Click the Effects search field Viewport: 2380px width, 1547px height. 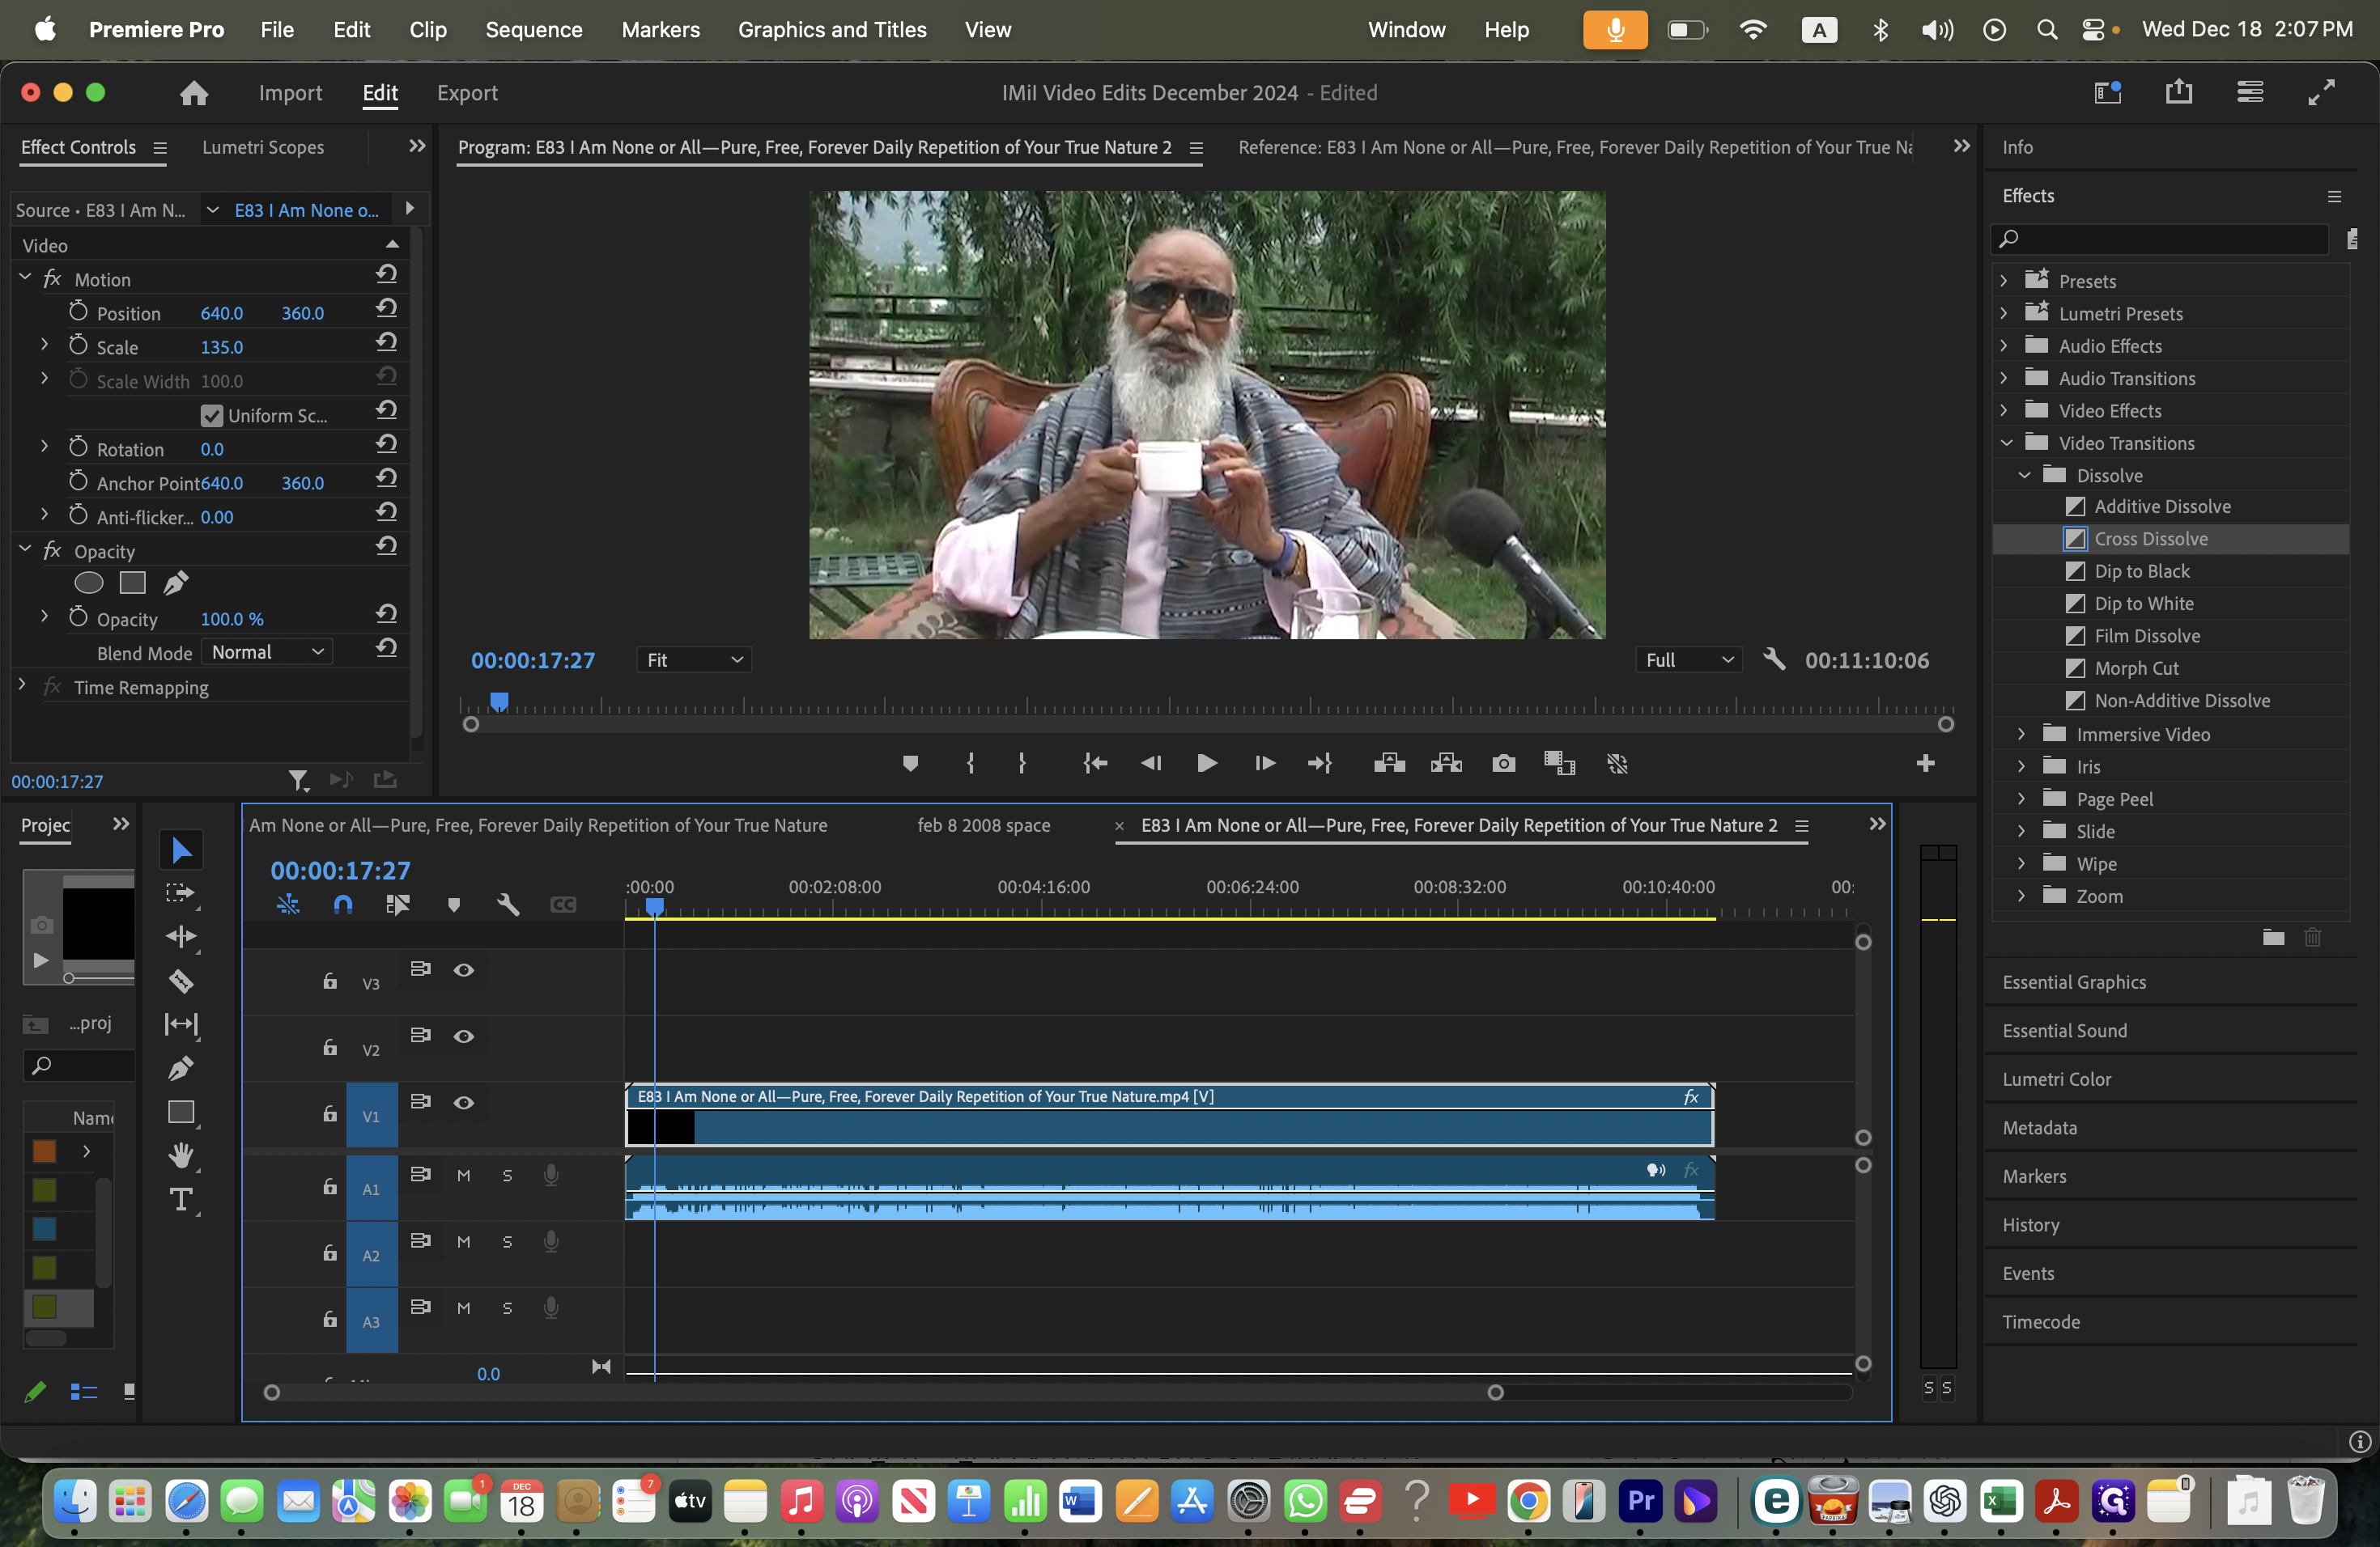point(2160,238)
